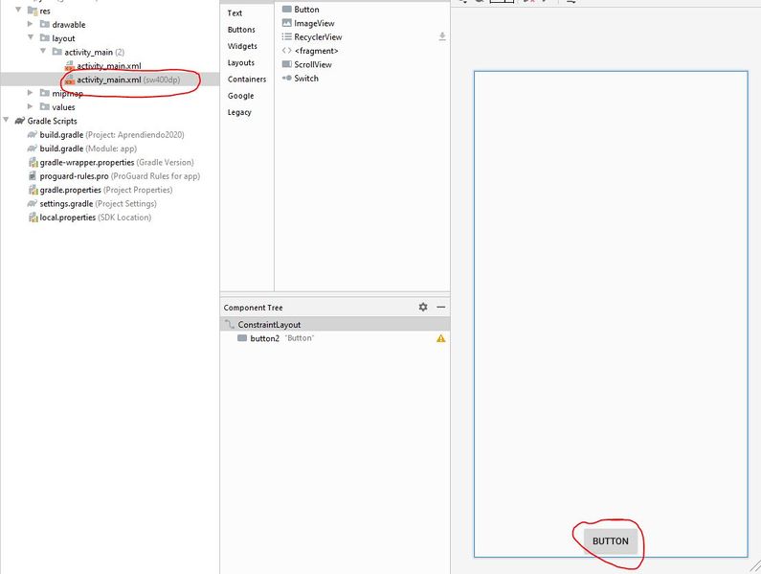Click the Component Tree panel title
761x574 pixels.
[253, 308]
